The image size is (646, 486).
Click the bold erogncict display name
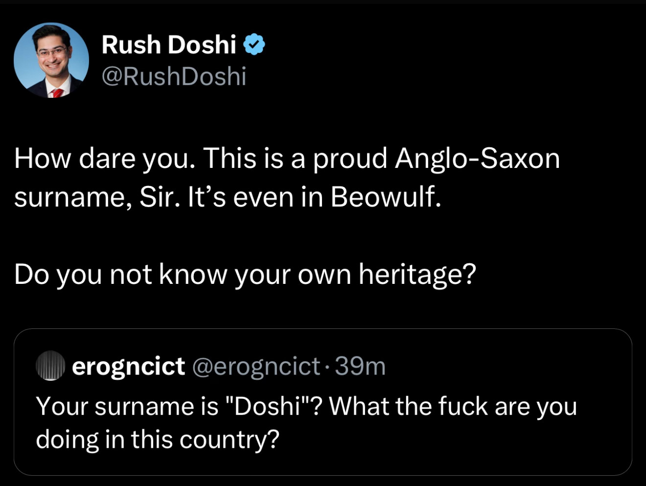pos(128,367)
